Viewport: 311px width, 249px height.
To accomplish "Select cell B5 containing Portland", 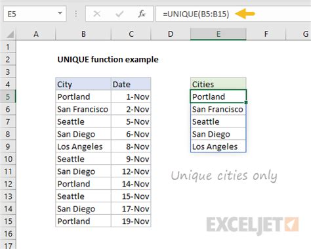I will click(x=83, y=97).
